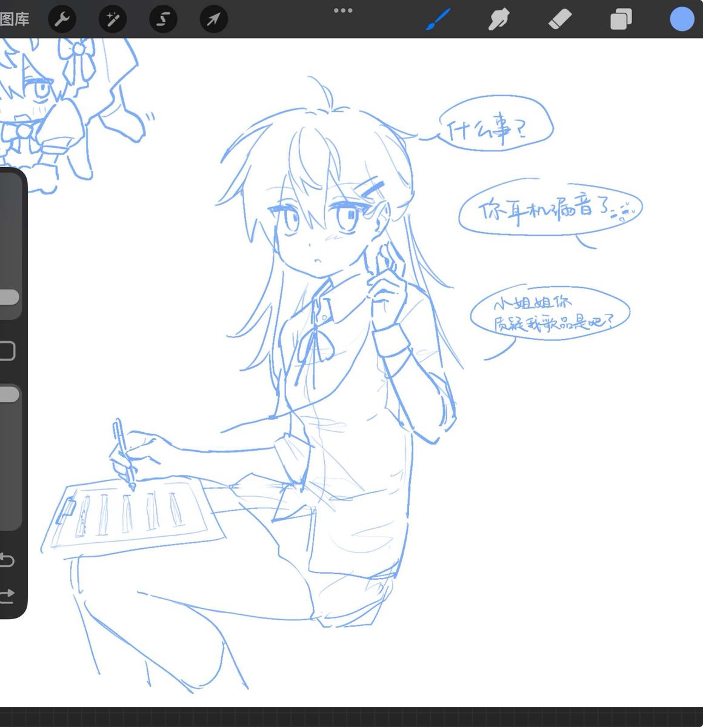Viewport: 703px width, 727px height.
Task: Select the Brush tool
Action: click(x=438, y=19)
